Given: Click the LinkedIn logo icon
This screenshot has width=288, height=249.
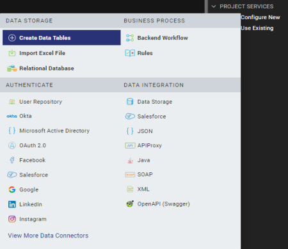Looking at the screenshot, I should click(x=12, y=204).
